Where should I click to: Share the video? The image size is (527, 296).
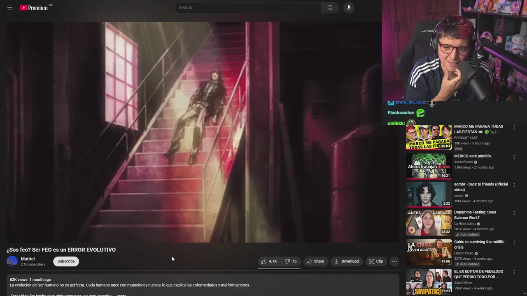click(316, 261)
